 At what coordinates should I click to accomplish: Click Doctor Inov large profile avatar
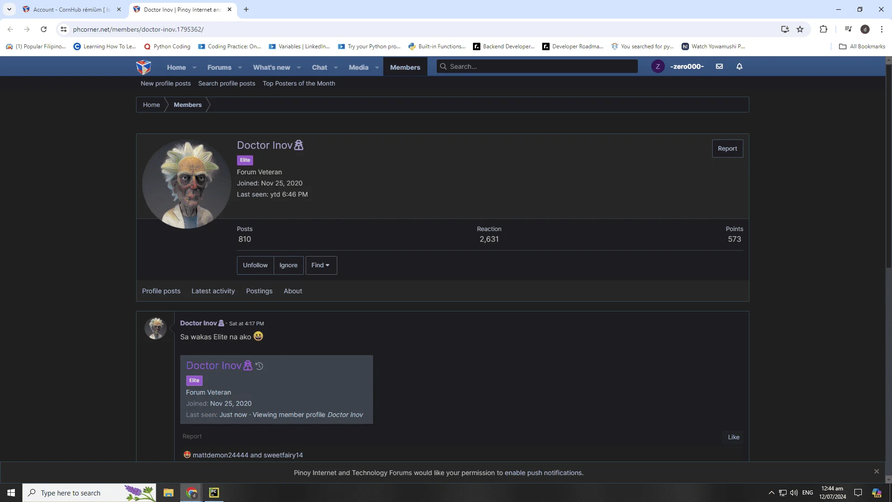(187, 184)
